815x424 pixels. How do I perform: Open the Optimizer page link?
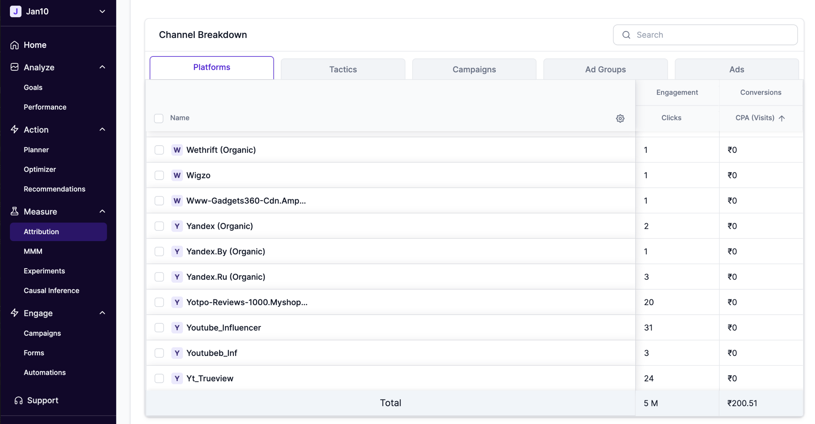click(40, 169)
